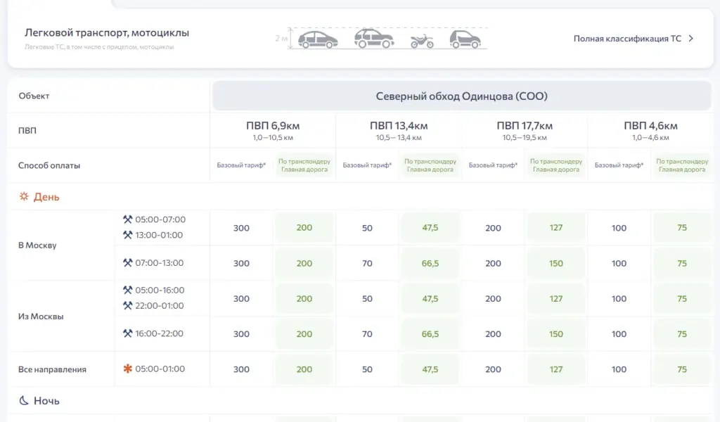
Task: Select ПВП 17,7км column header
Action: pos(525,130)
